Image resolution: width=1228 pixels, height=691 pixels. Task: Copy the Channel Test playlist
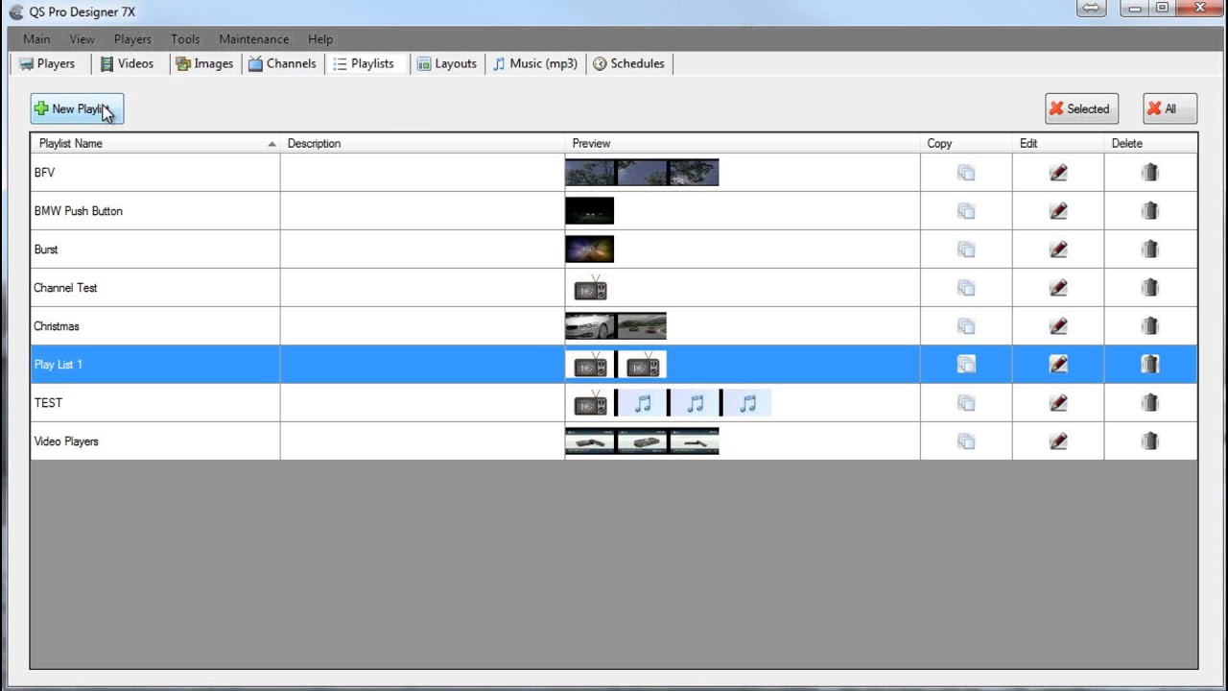coord(966,288)
